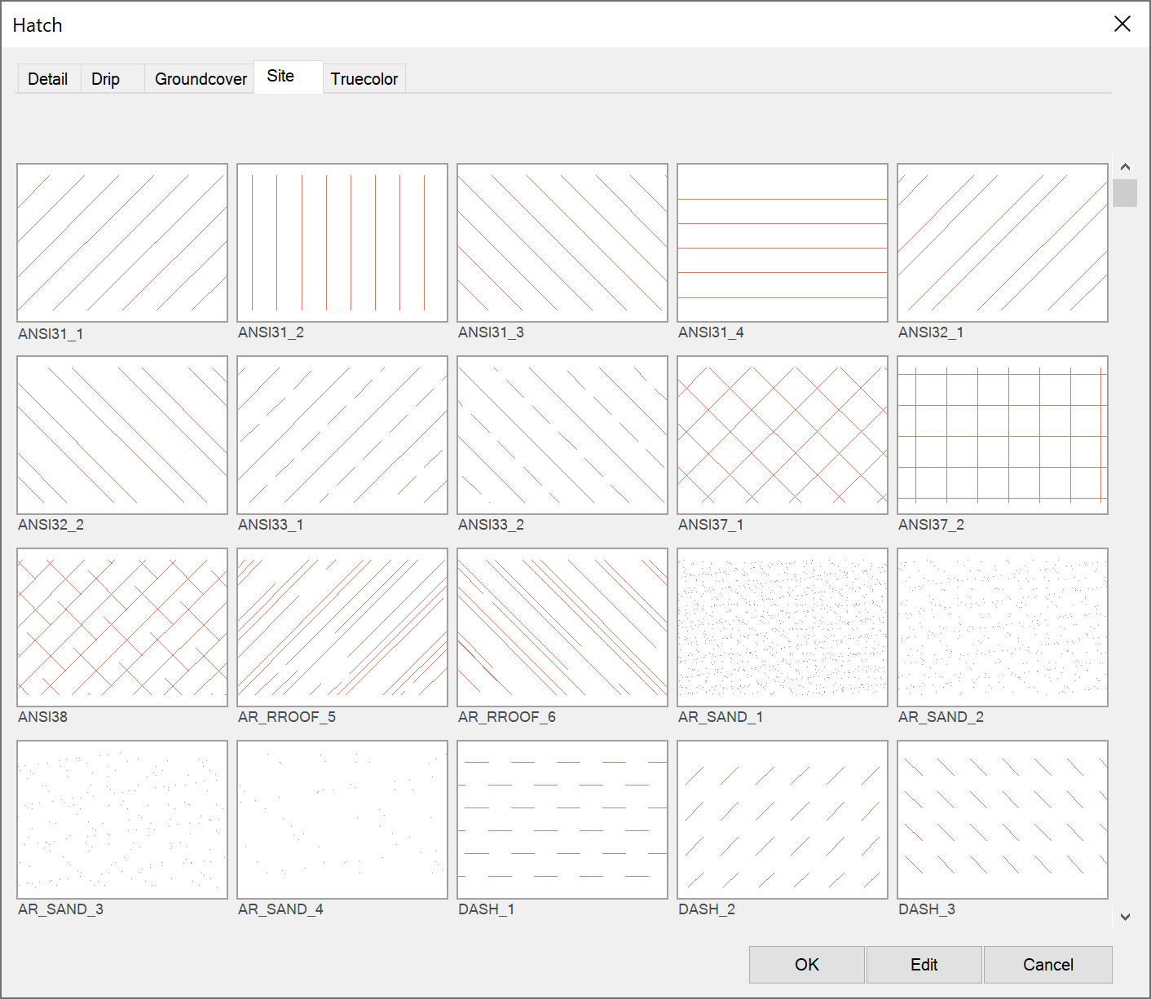Cancel the Hatch dialog
This screenshot has height=999, width=1151.
click(x=1048, y=965)
